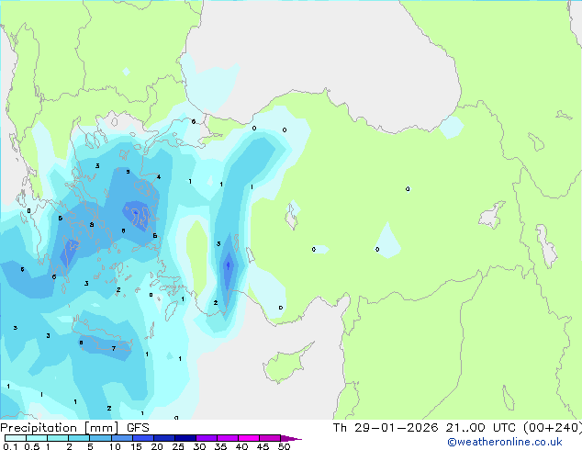This screenshot has width=582, height=450.
Task: Click the 2–5 mm legend color swatch
Action: (79, 438)
